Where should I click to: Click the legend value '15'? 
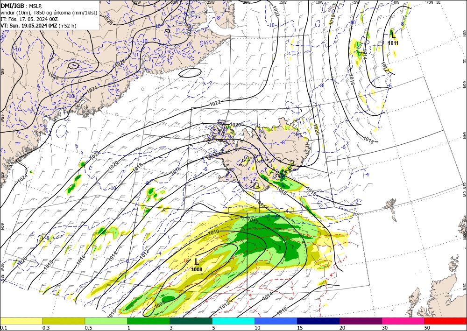coord(300,328)
